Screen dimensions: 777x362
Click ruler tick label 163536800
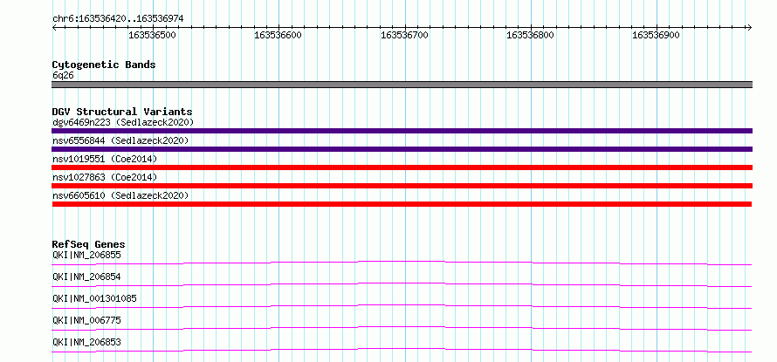[531, 35]
